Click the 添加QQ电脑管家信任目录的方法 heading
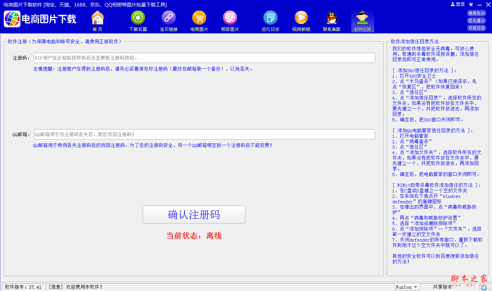 coord(433,130)
